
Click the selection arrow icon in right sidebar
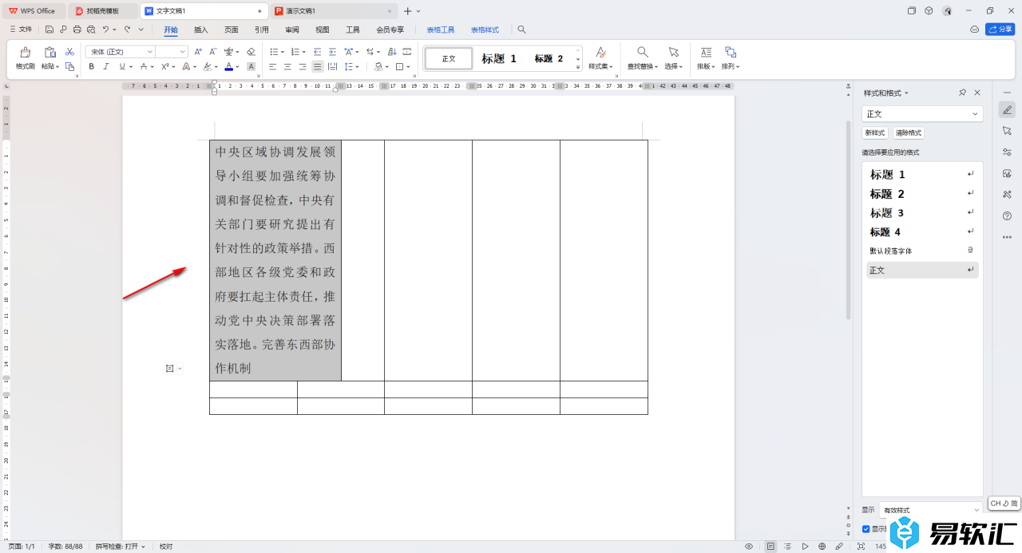(x=1007, y=131)
